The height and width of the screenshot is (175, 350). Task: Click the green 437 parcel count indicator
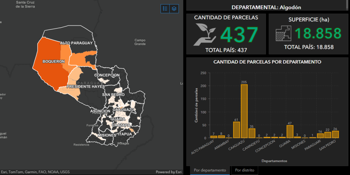pos(239,35)
